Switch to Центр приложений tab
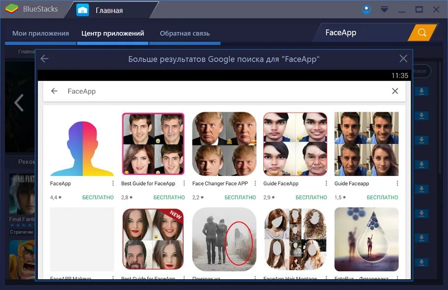The width and height of the screenshot is (448, 290). pos(112,33)
